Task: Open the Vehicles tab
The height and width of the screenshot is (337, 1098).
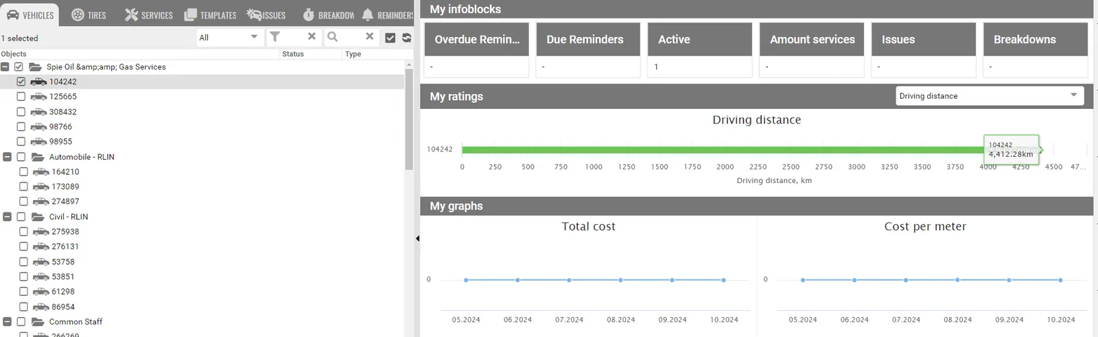Action: coord(30,14)
